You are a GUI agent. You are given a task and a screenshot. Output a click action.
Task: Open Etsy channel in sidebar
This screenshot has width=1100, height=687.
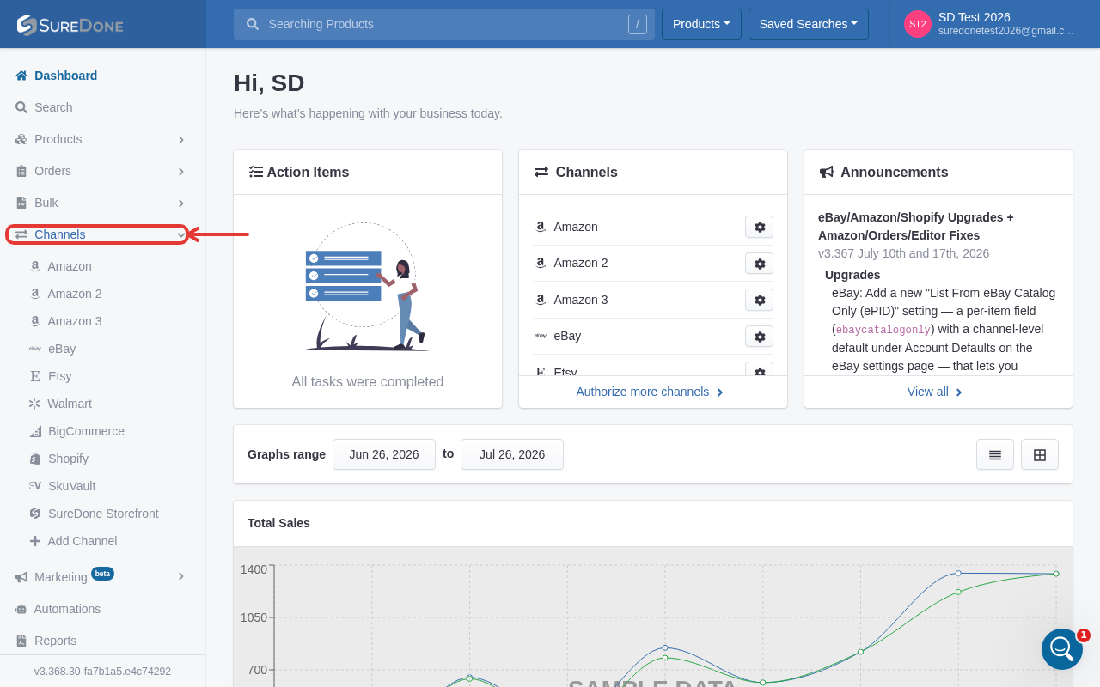pos(60,376)
